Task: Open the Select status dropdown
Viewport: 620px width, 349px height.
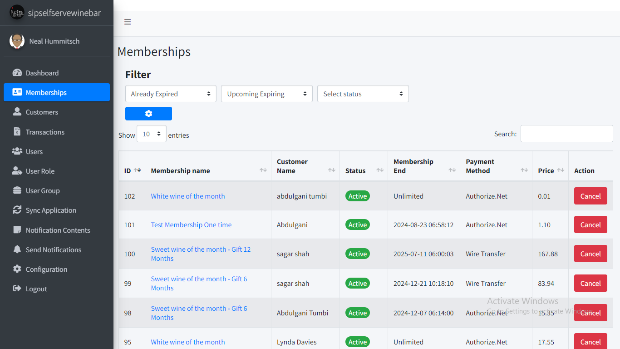Action: coord(363,94)
